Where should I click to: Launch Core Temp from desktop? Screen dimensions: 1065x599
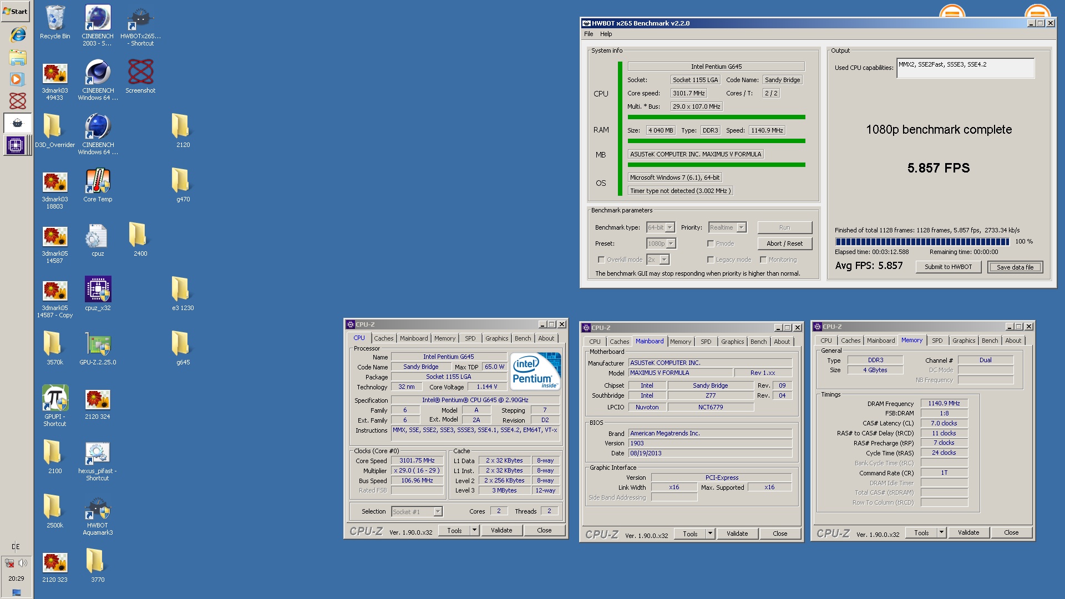pos(98,185)
